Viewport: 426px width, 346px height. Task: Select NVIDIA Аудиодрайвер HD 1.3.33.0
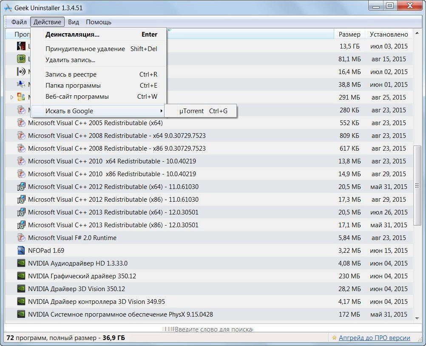(x=209, y=263)
